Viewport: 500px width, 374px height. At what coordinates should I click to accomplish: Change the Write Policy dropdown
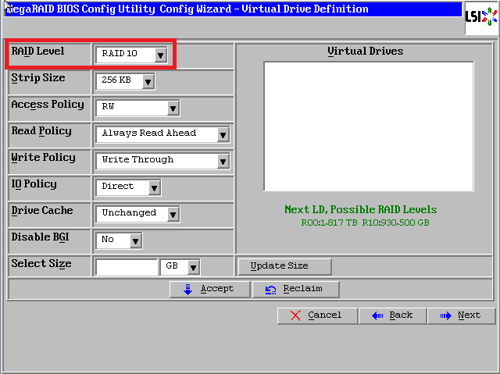pyautogui.click(x=223, y=161)
